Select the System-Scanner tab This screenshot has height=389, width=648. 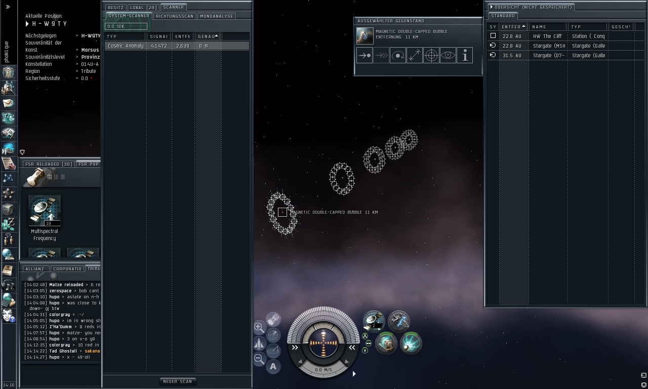pos(129,16)
